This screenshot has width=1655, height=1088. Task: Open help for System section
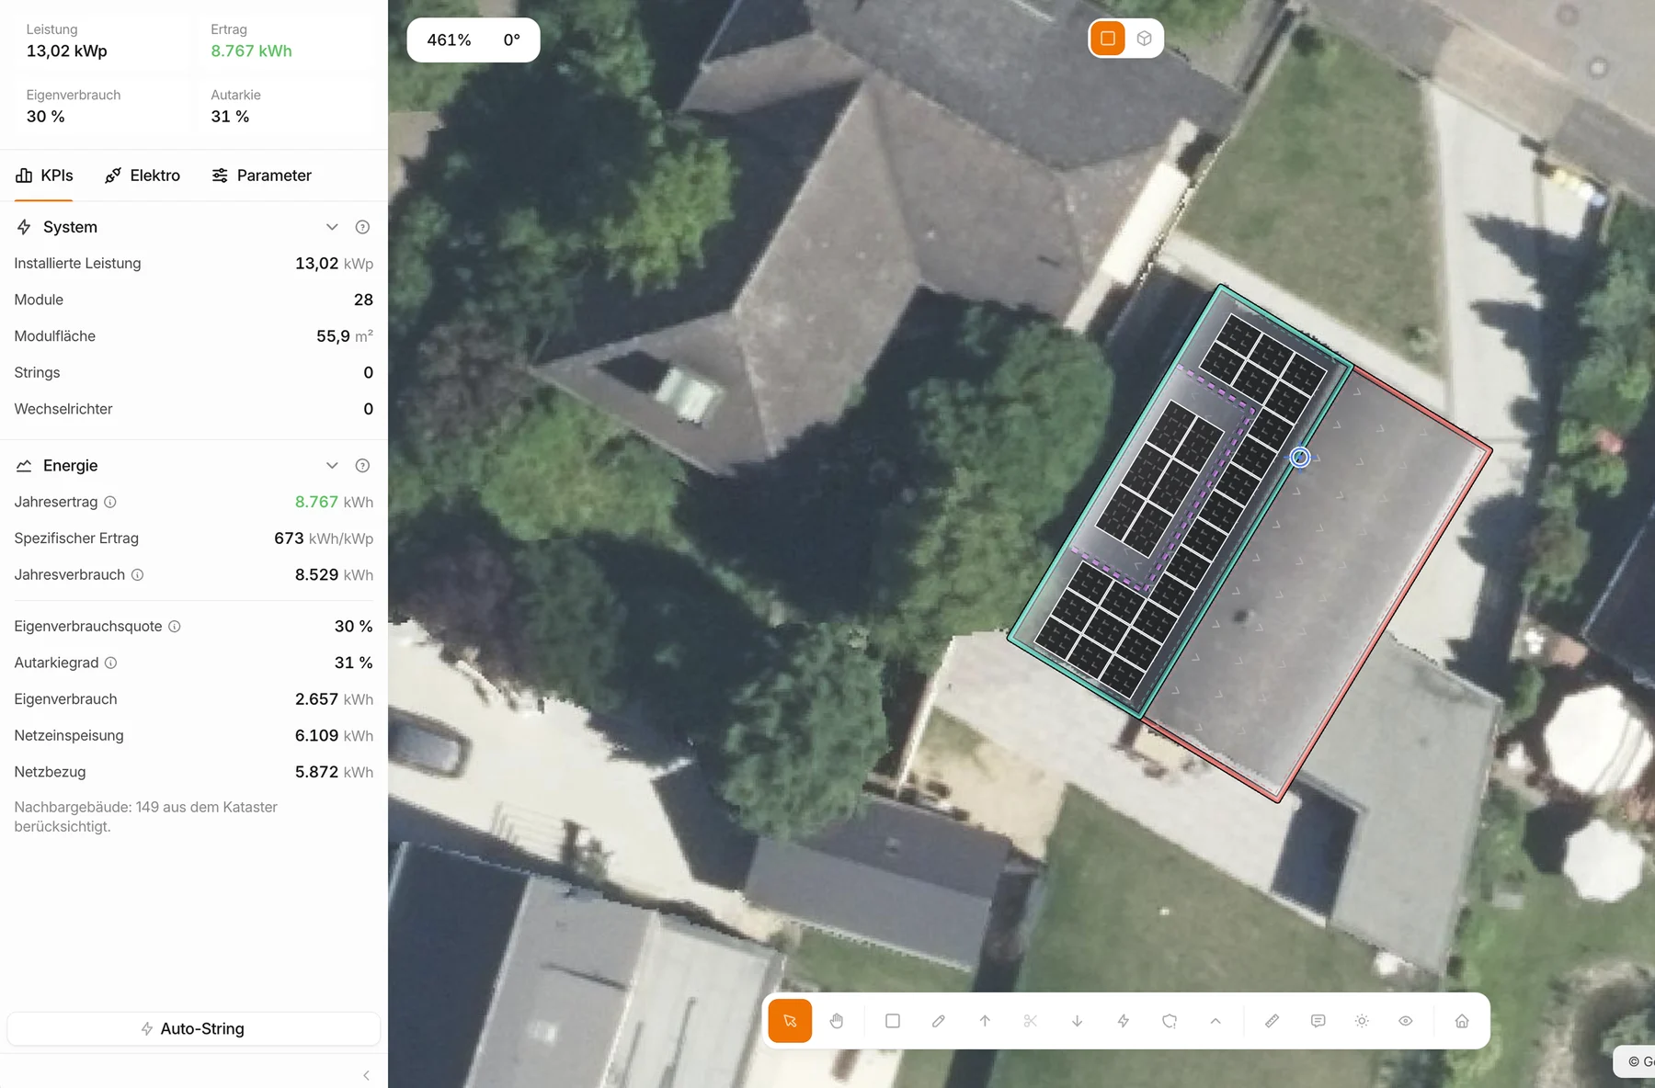pos(362,227)
